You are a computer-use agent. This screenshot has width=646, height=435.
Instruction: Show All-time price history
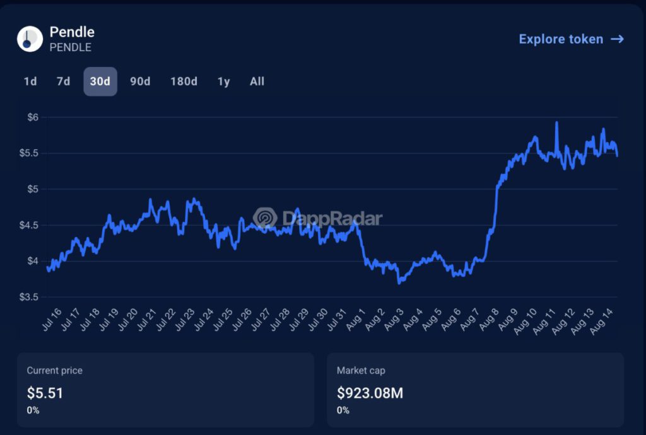pos(257,81)
